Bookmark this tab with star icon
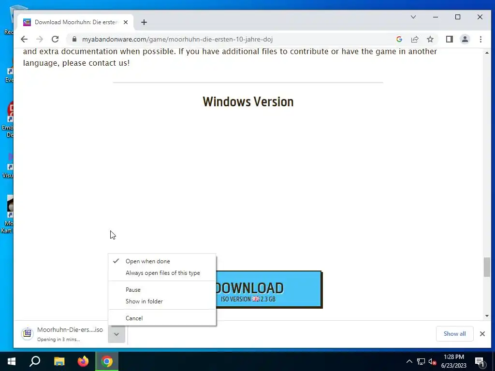Screen dimensions: 495x371 (x=430, y=39)
